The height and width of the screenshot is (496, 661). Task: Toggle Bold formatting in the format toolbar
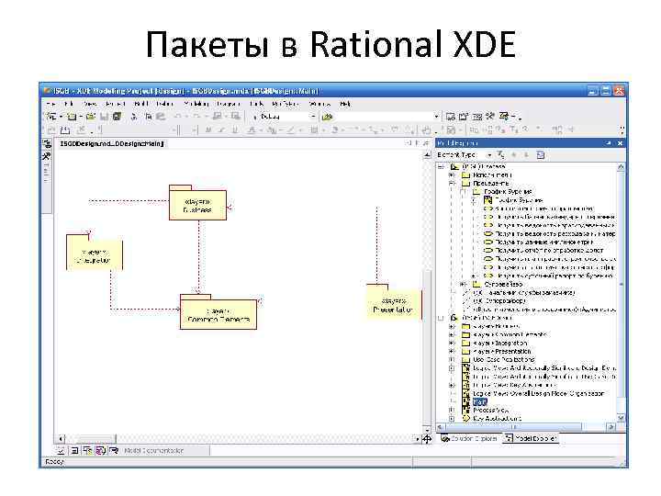[208, 130]
